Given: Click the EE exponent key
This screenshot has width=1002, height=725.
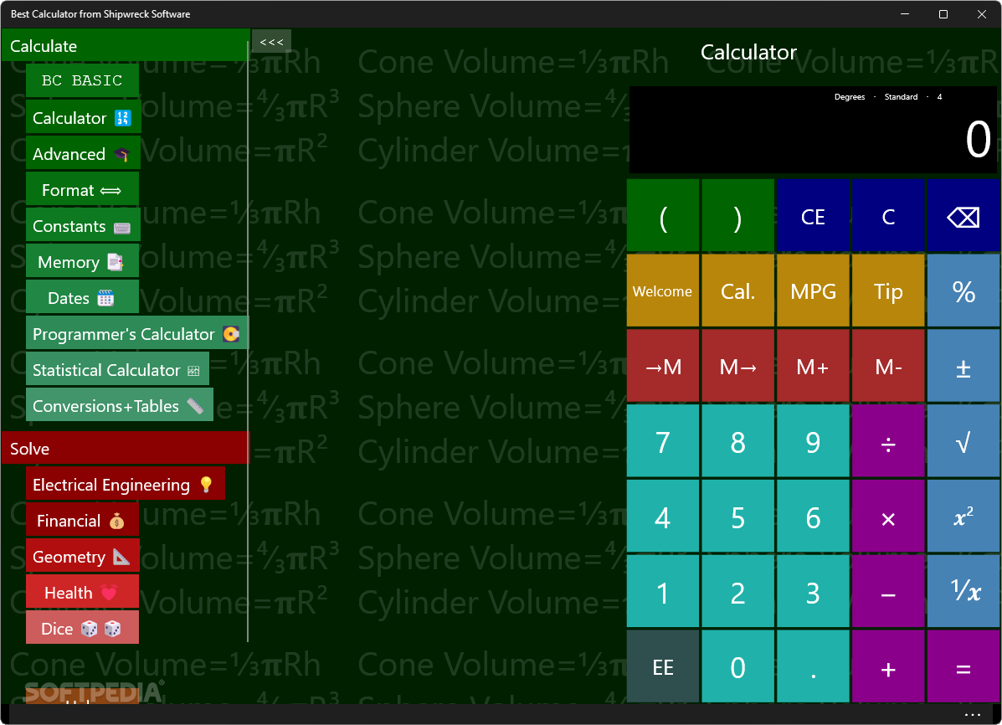Looking at the screenshot, I should coord(663,666).
